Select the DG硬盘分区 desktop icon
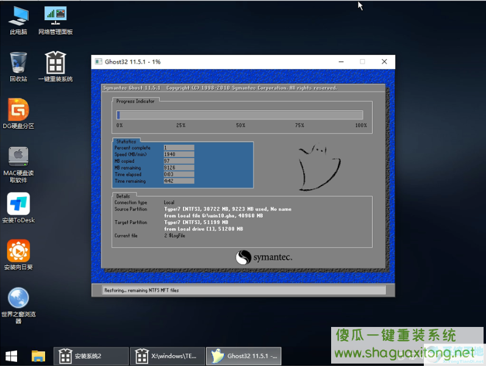 click(18, 114)
